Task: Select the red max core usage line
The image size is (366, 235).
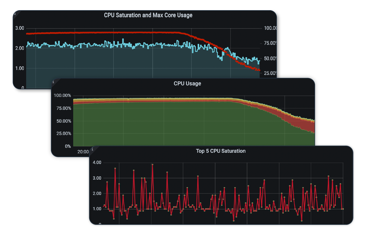Action: pos(105,32)
